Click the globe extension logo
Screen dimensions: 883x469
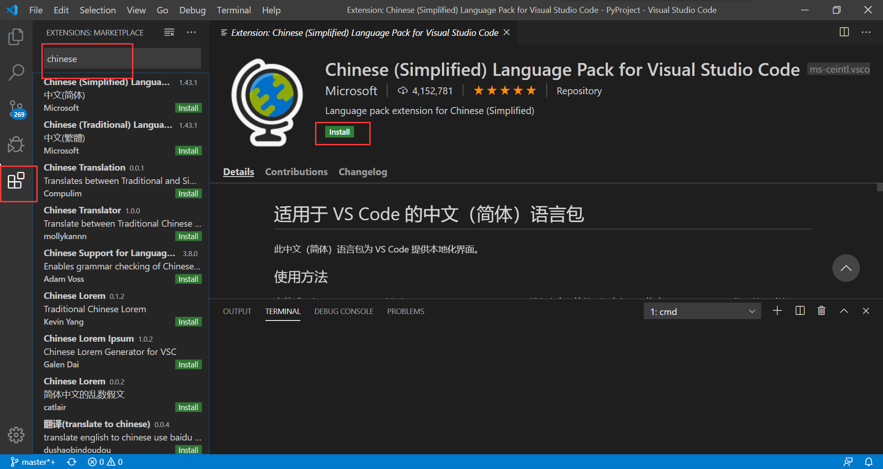point(267,103)
